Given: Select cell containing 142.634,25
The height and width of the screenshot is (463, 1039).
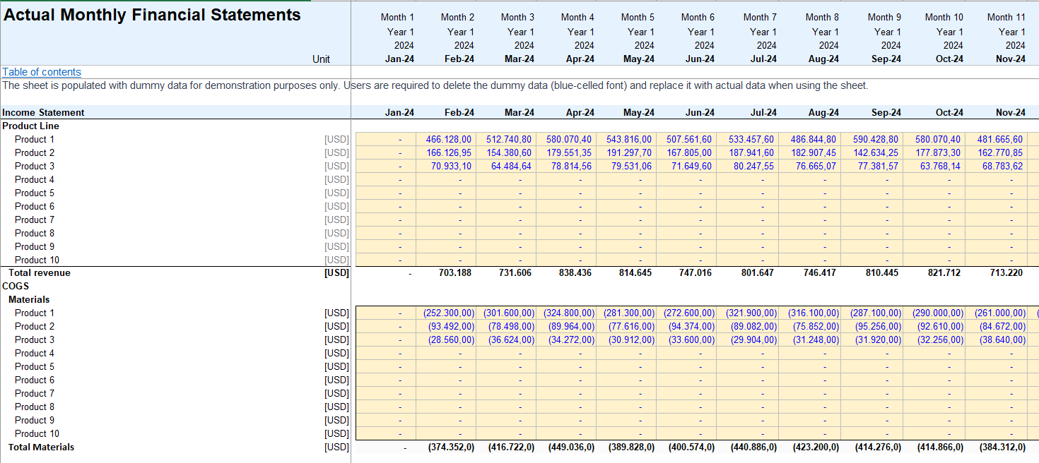Looking at the screenshot, I should [871, 152].
